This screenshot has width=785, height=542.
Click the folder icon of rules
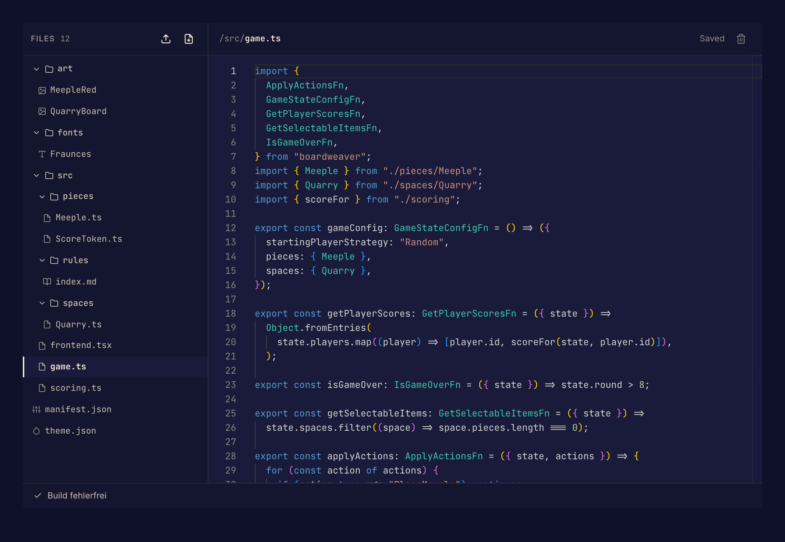click(x=54, y=260)
